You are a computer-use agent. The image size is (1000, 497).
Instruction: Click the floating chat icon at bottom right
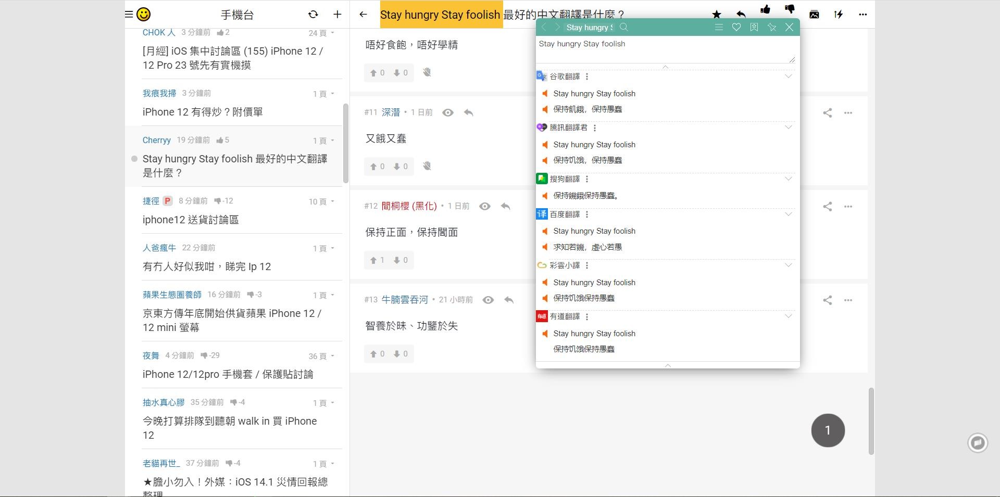(978, 443)
